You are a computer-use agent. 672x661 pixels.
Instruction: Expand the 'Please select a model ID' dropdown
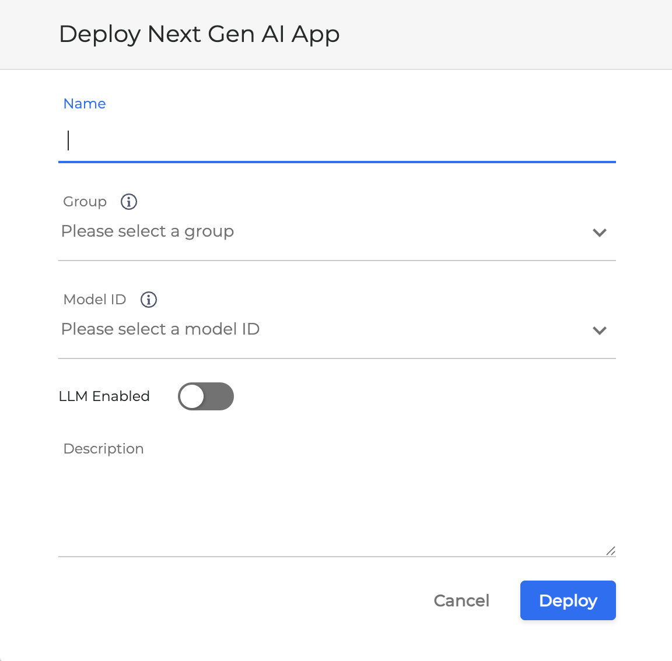pyautogui.click(x=327, y=330)
